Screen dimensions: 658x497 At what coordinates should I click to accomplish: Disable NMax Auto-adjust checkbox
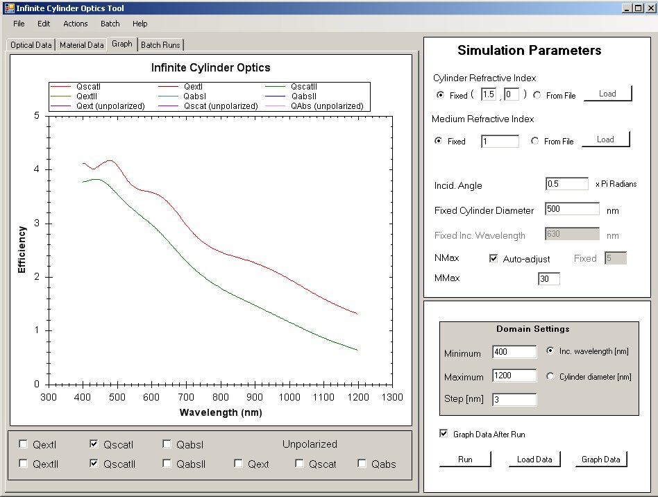pyautogui.click(x=493, y=258)
